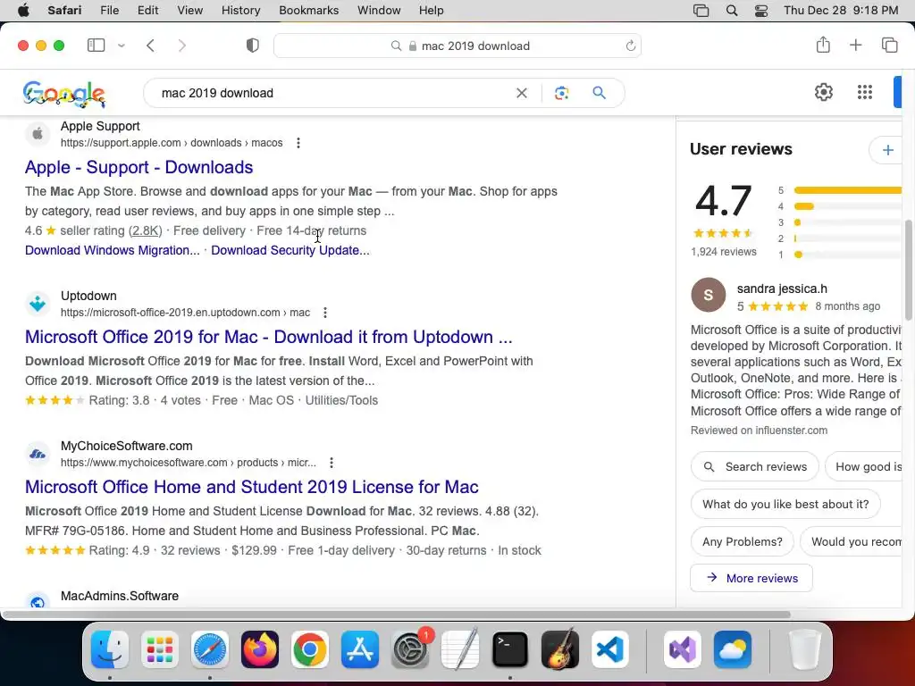This screenshot has width=915, height=686.
Task: Open the privacy report shield icon
Action: (x=253, y=46)
